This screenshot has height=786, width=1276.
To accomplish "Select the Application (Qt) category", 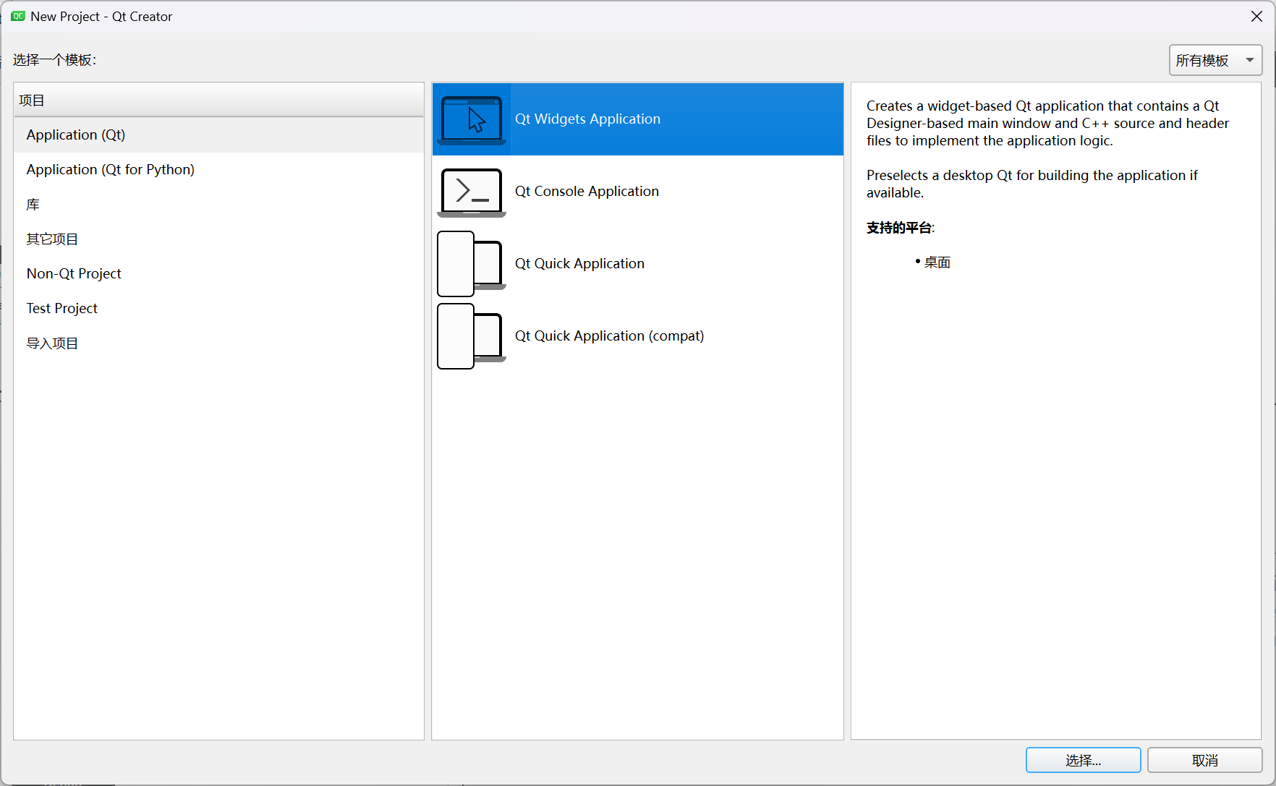I will pos(218,135).
